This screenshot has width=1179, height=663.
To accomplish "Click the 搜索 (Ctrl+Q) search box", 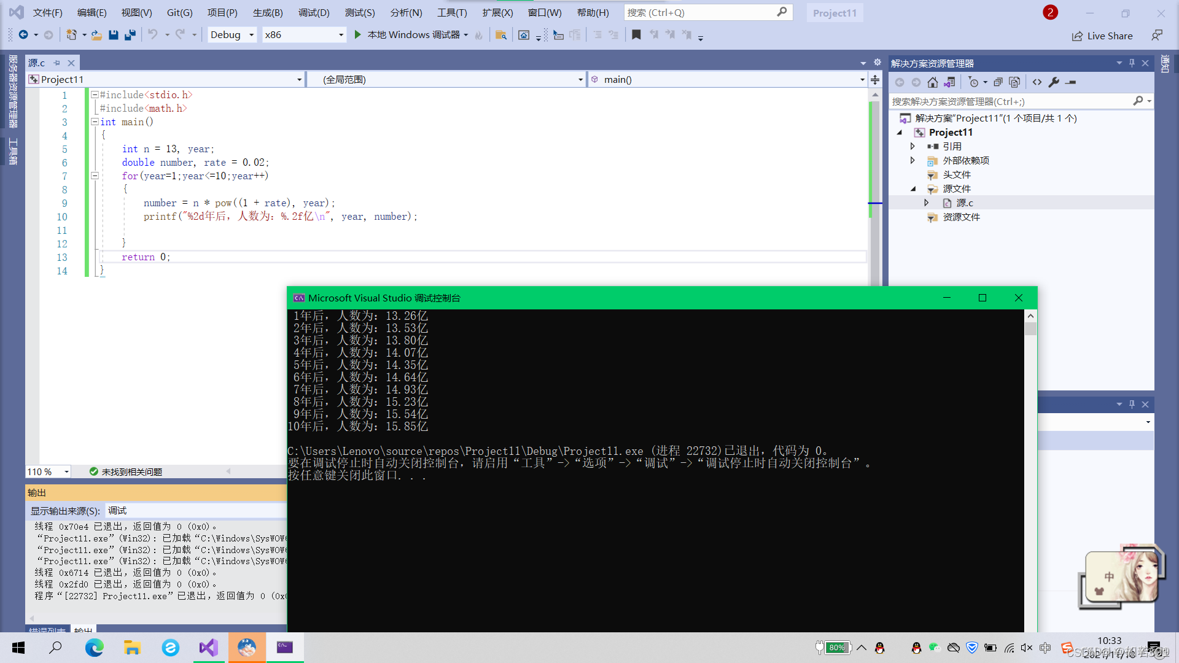I will pos(708,12).
